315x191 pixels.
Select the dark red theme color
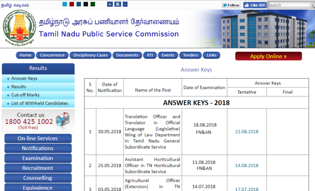pos(72,4)
